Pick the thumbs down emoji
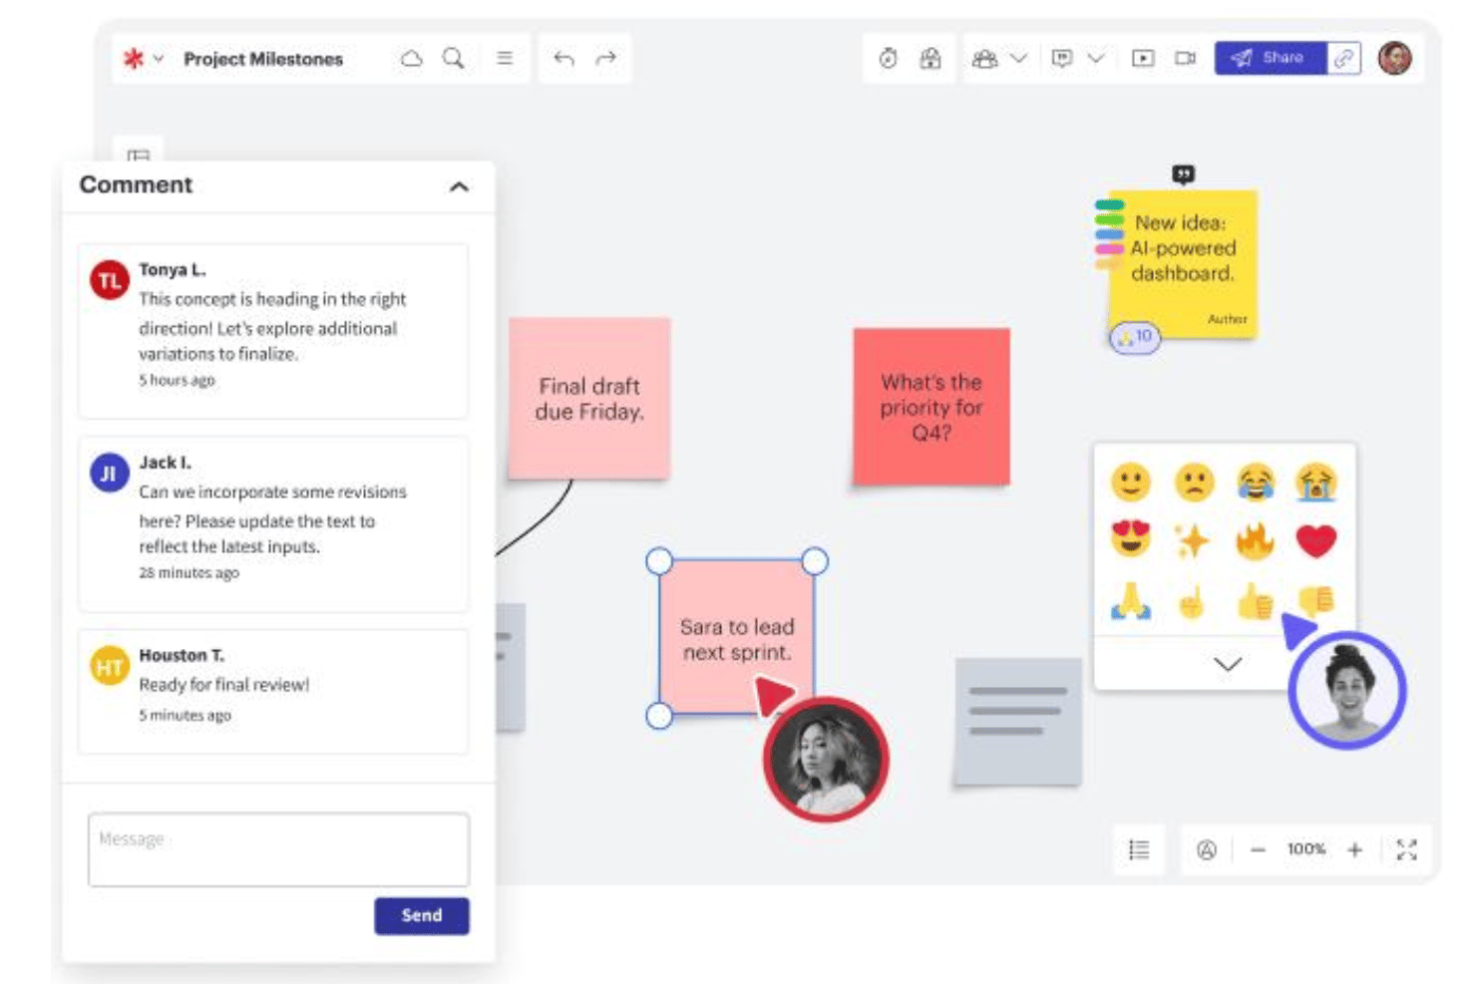This screenshot has width=1476, height=984. coord(1317,599)
